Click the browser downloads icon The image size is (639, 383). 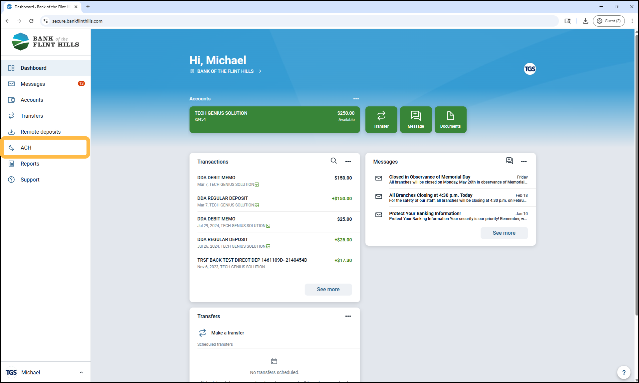(585, 21)
